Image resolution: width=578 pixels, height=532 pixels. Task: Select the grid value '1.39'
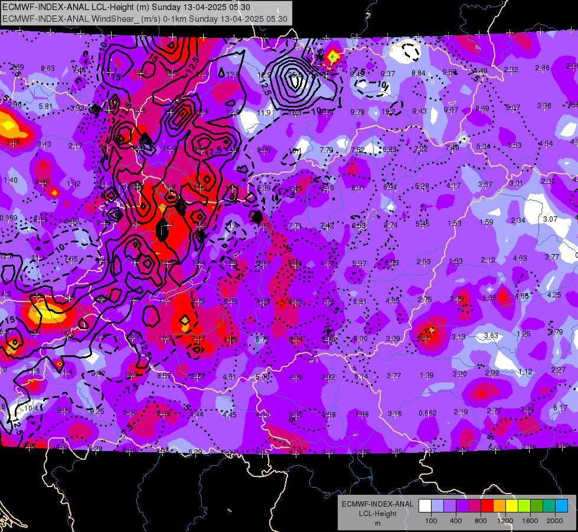(x=427, y=375)
